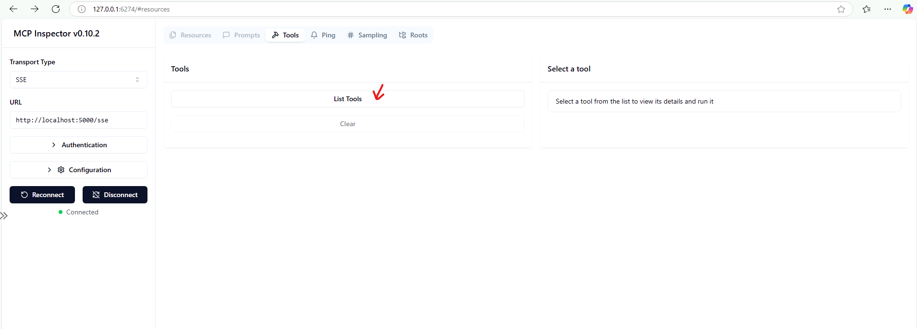This screenshot has height=329, width=917.
Task: Click the documents icon on the Resources tab
Action: [173, 35]
